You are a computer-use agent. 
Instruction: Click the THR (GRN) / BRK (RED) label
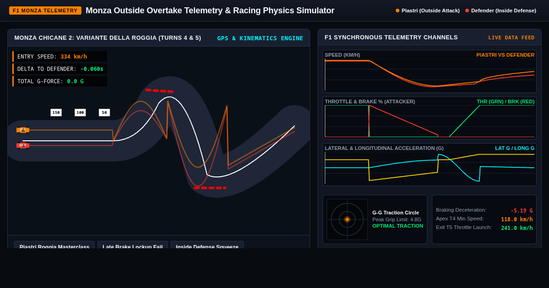[x=506, y=101]
